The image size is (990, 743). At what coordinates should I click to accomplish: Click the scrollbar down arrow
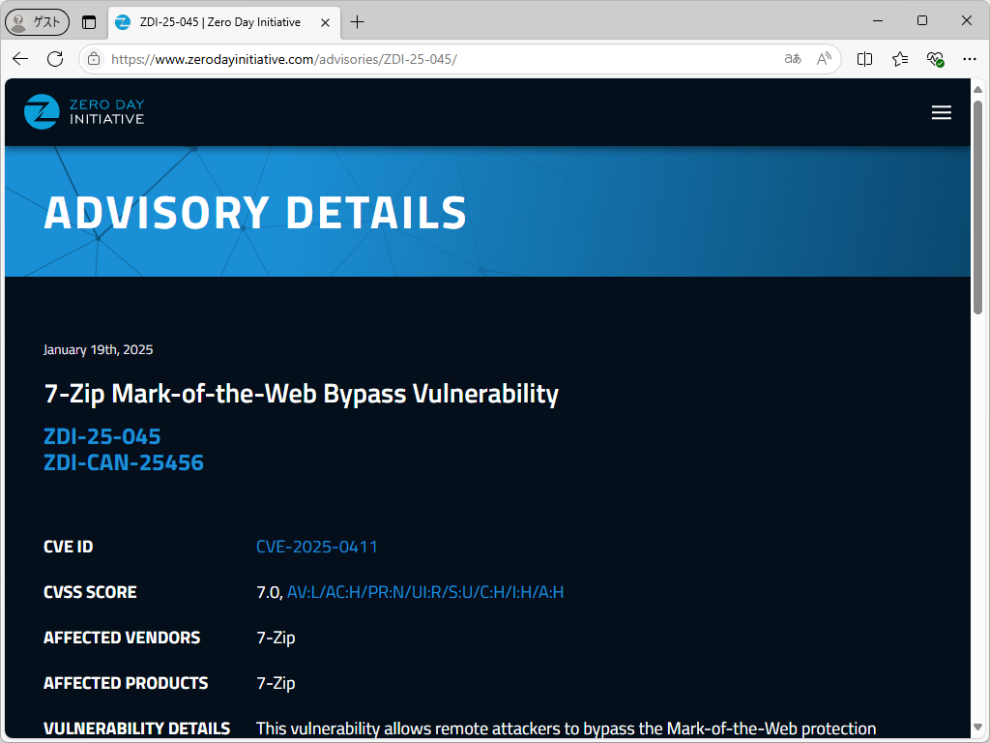(x=978, y=727)
